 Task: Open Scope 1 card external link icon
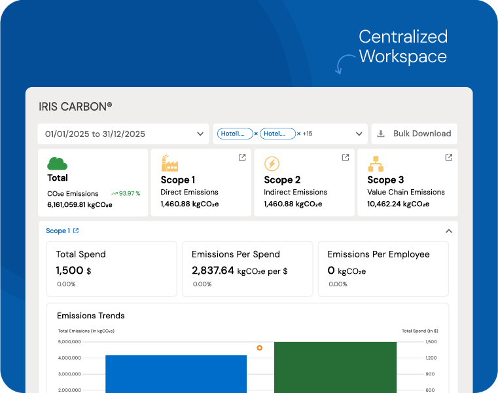242,157
